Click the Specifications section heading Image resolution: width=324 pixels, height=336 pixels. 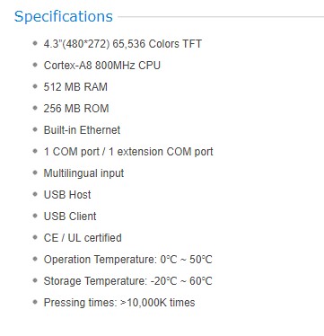click(x=64, y=17)
